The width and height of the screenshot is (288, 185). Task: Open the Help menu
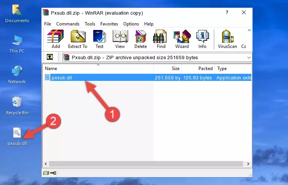(149, 24)
